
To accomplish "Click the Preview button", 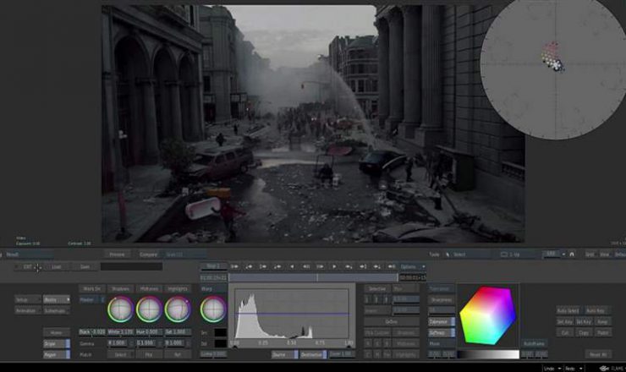I will (x=117, y=254).
